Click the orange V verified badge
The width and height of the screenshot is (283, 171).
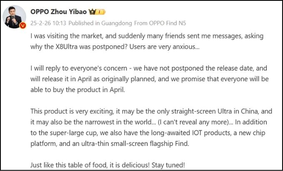point(23,26)
